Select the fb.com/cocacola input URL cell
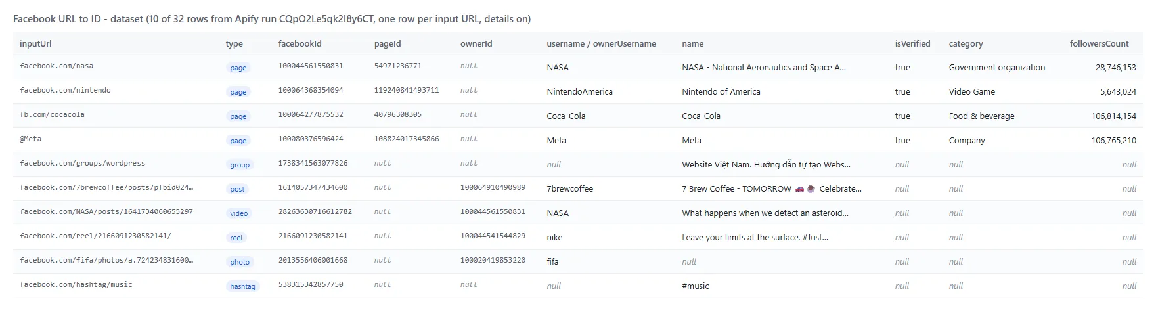 (x=52, y=115)
